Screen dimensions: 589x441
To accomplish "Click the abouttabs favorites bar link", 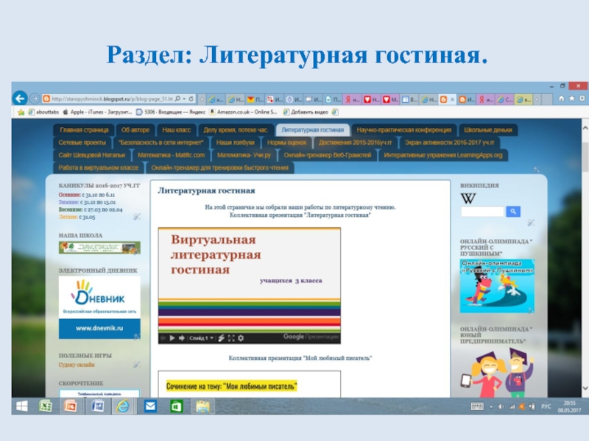I will click(x=44, y=112).
